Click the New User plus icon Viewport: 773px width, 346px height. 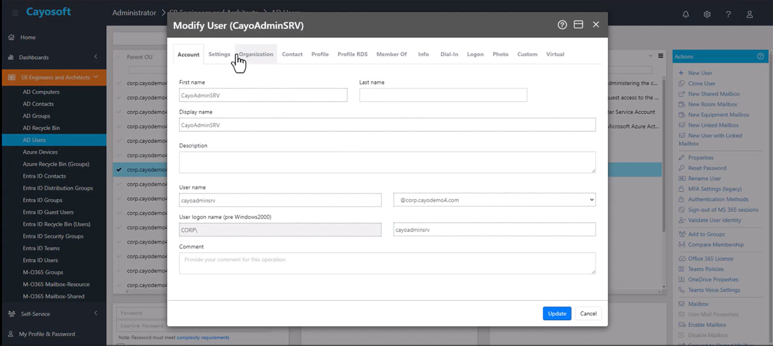(x=682, y=73)
